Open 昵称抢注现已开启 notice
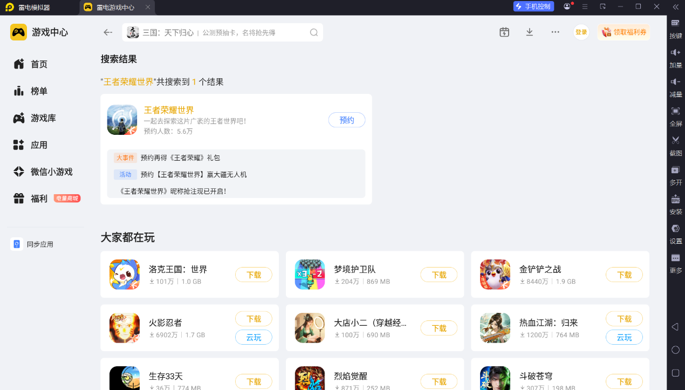The width and height of the screenshot is (685, 390). pyautogui.click(x=173, y=191)
